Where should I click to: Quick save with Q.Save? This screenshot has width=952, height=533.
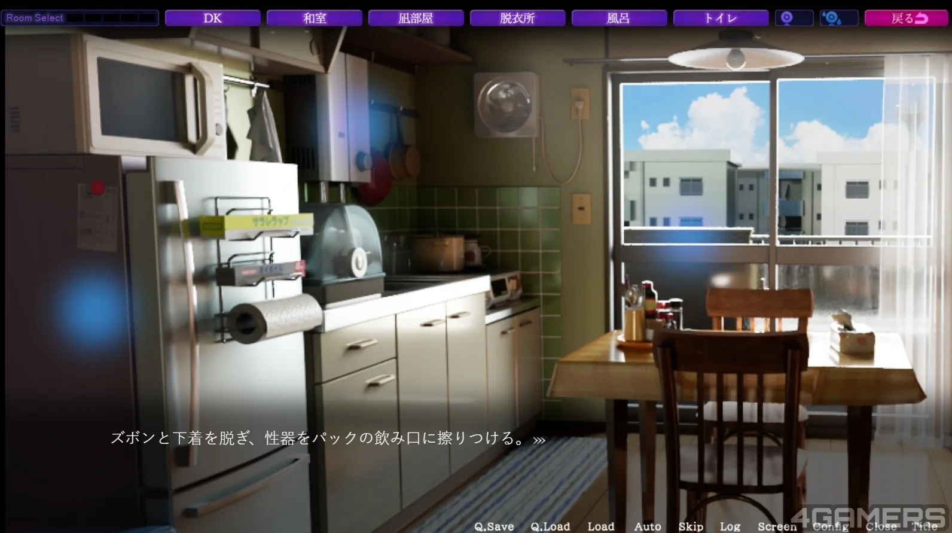tap(494, 526)
